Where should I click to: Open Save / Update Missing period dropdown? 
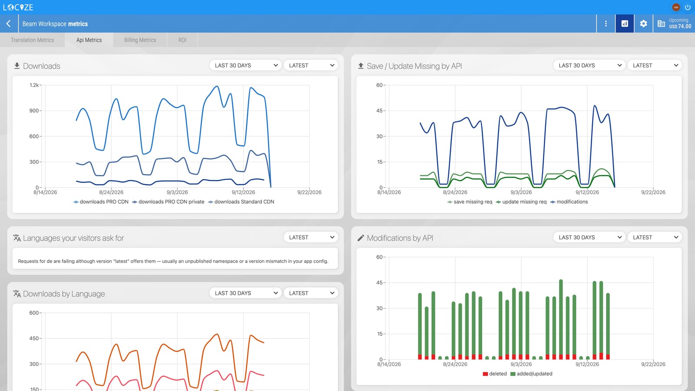[x=589, y=66]
